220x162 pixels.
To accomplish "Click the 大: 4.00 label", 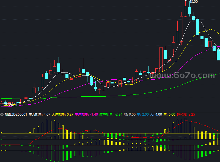I will click(x=156, y=114).
